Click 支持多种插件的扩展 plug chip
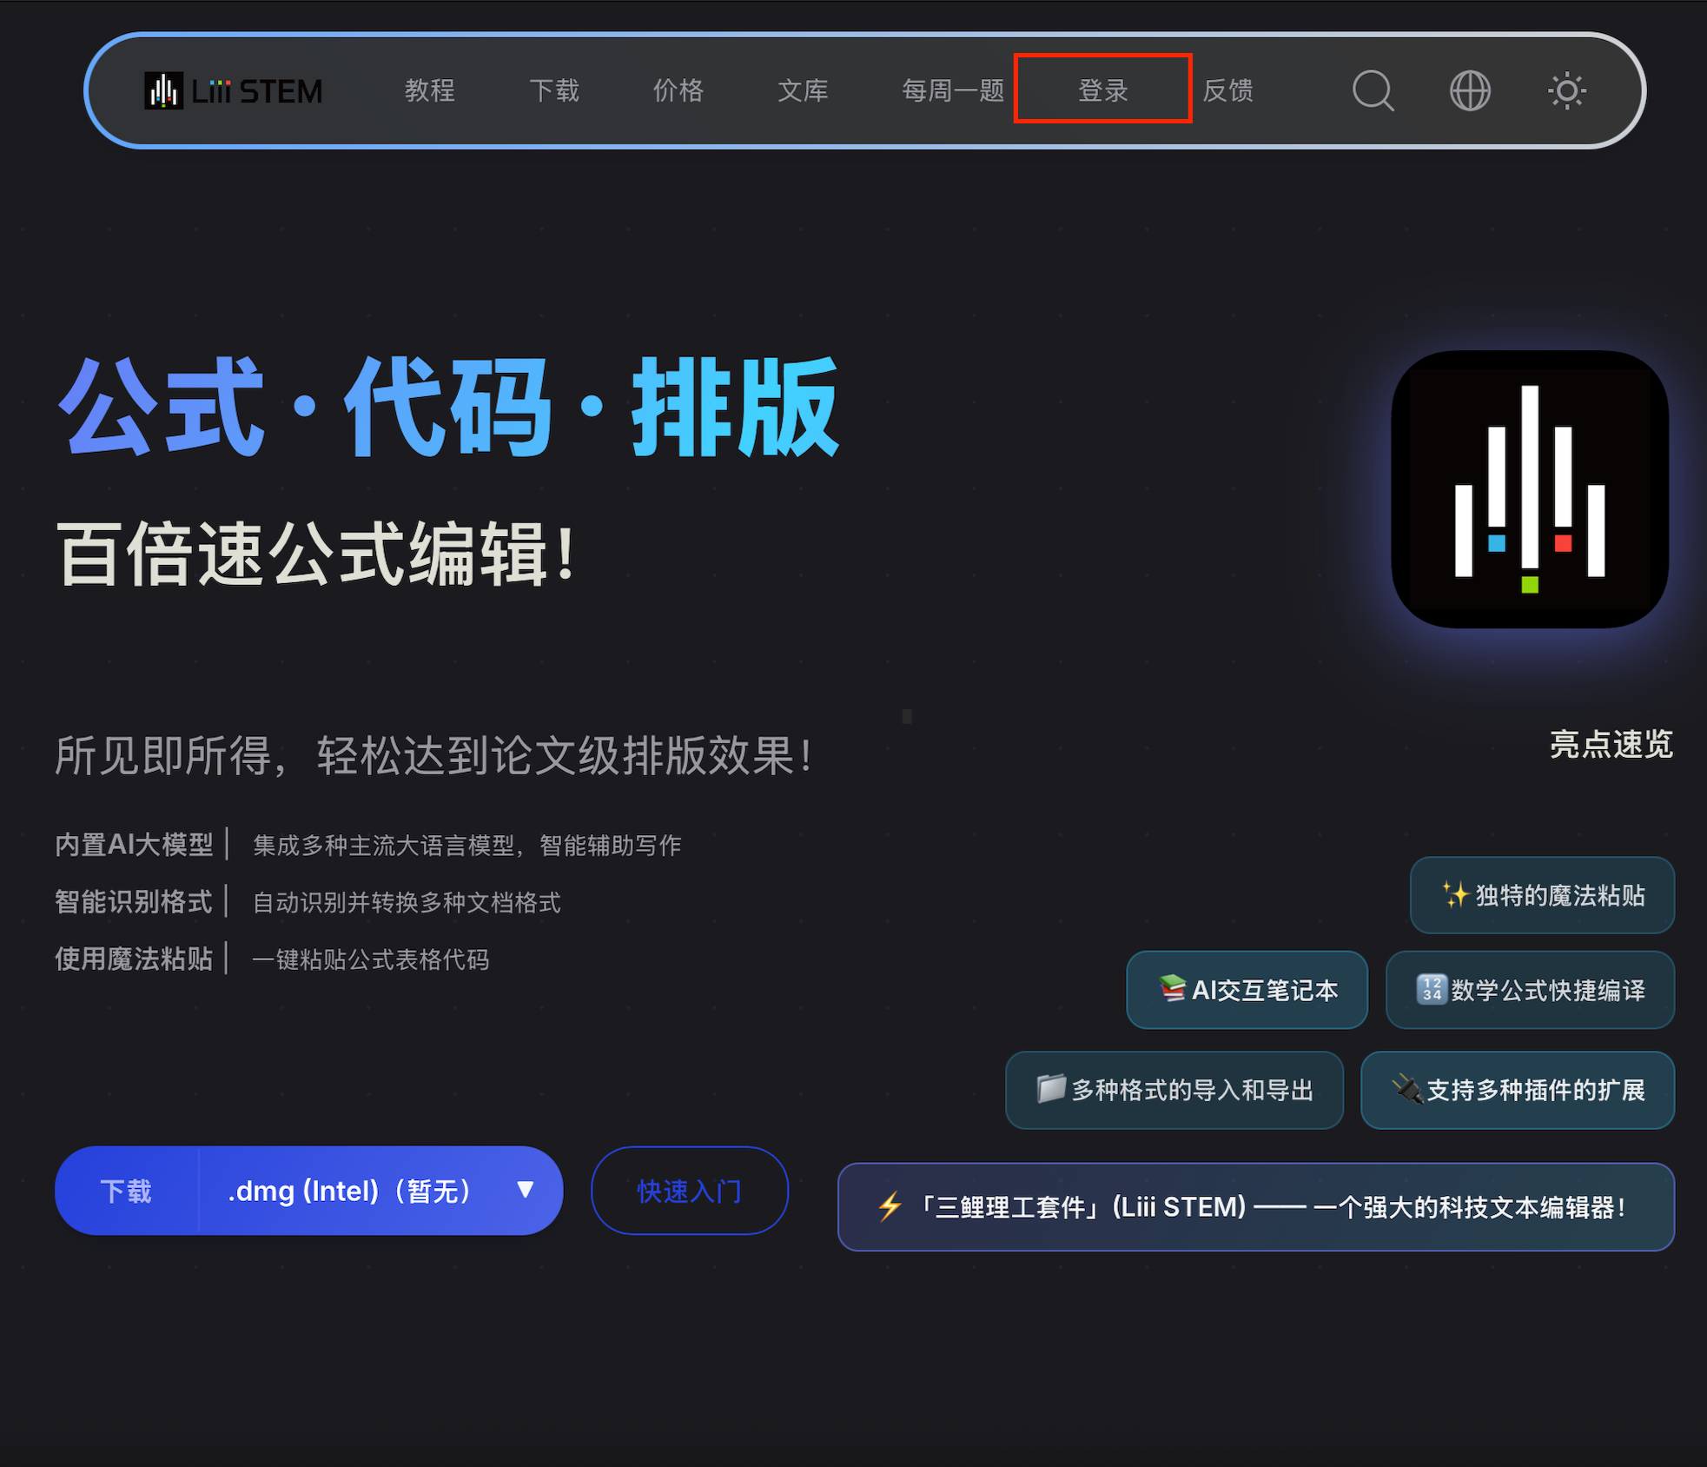 tap(1518, 1090)
